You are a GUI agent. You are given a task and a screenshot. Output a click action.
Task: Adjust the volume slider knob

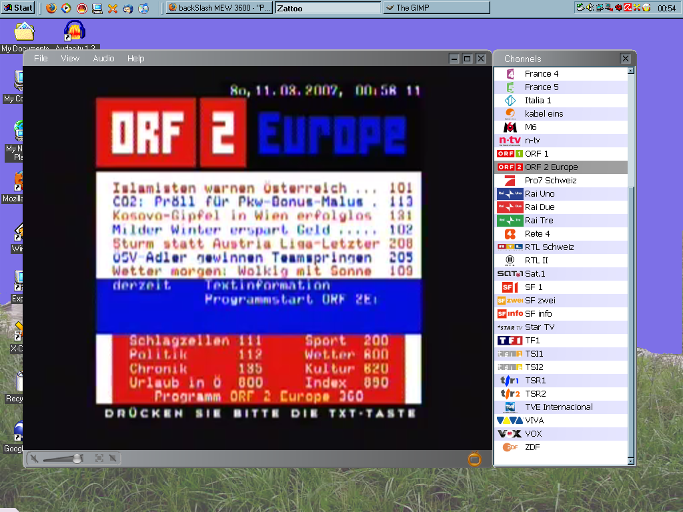point(77,459)
